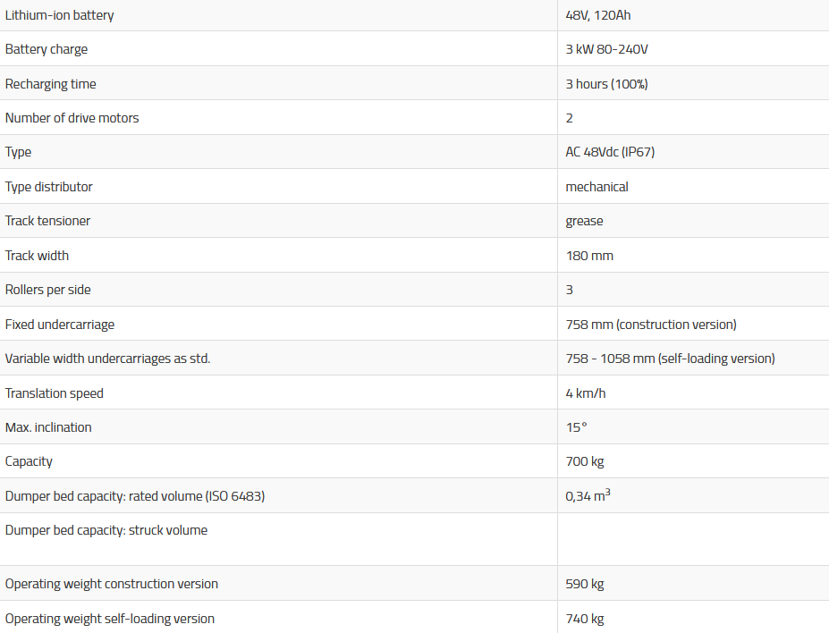Click the "Max. inclination" row label

click(x=48, y=427)
